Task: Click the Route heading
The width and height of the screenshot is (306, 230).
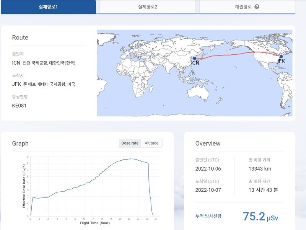Action: pyautogui.click(x=20, y=38)
